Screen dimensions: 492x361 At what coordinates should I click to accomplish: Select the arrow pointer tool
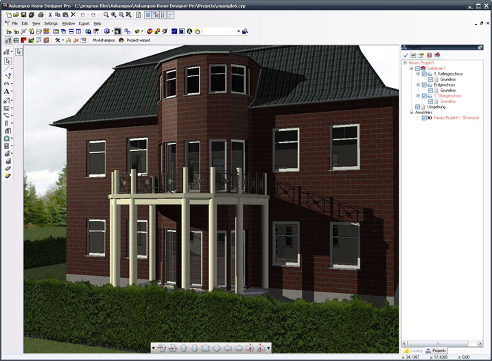19,51
